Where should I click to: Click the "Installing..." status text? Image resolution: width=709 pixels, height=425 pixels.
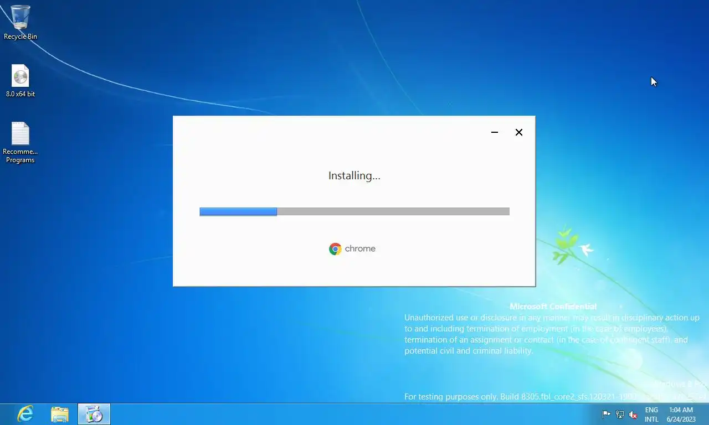(x=354, y=176)
